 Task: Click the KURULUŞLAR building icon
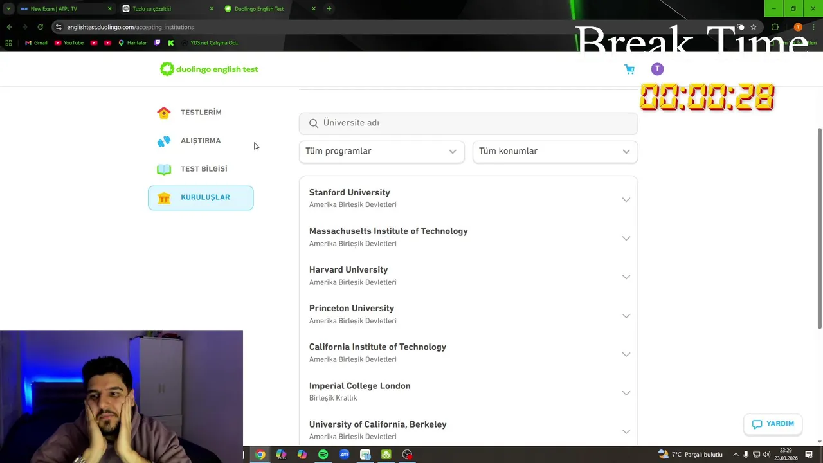click(x=164, y=198)
